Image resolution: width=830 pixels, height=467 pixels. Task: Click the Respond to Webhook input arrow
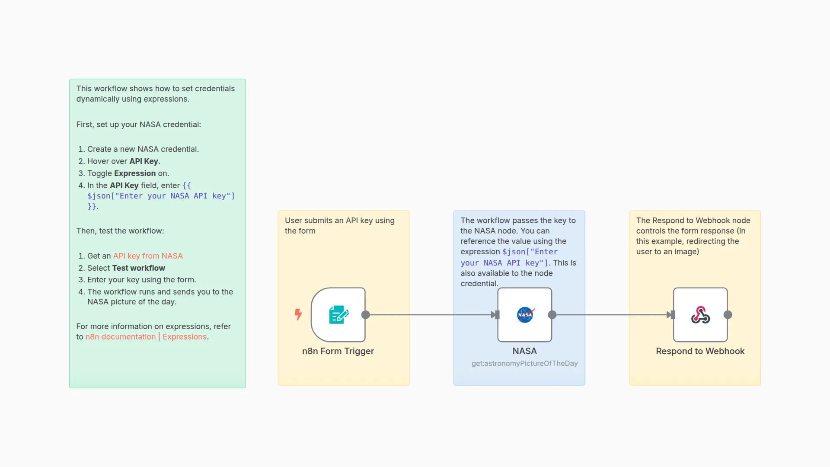(x=671, y=315)
